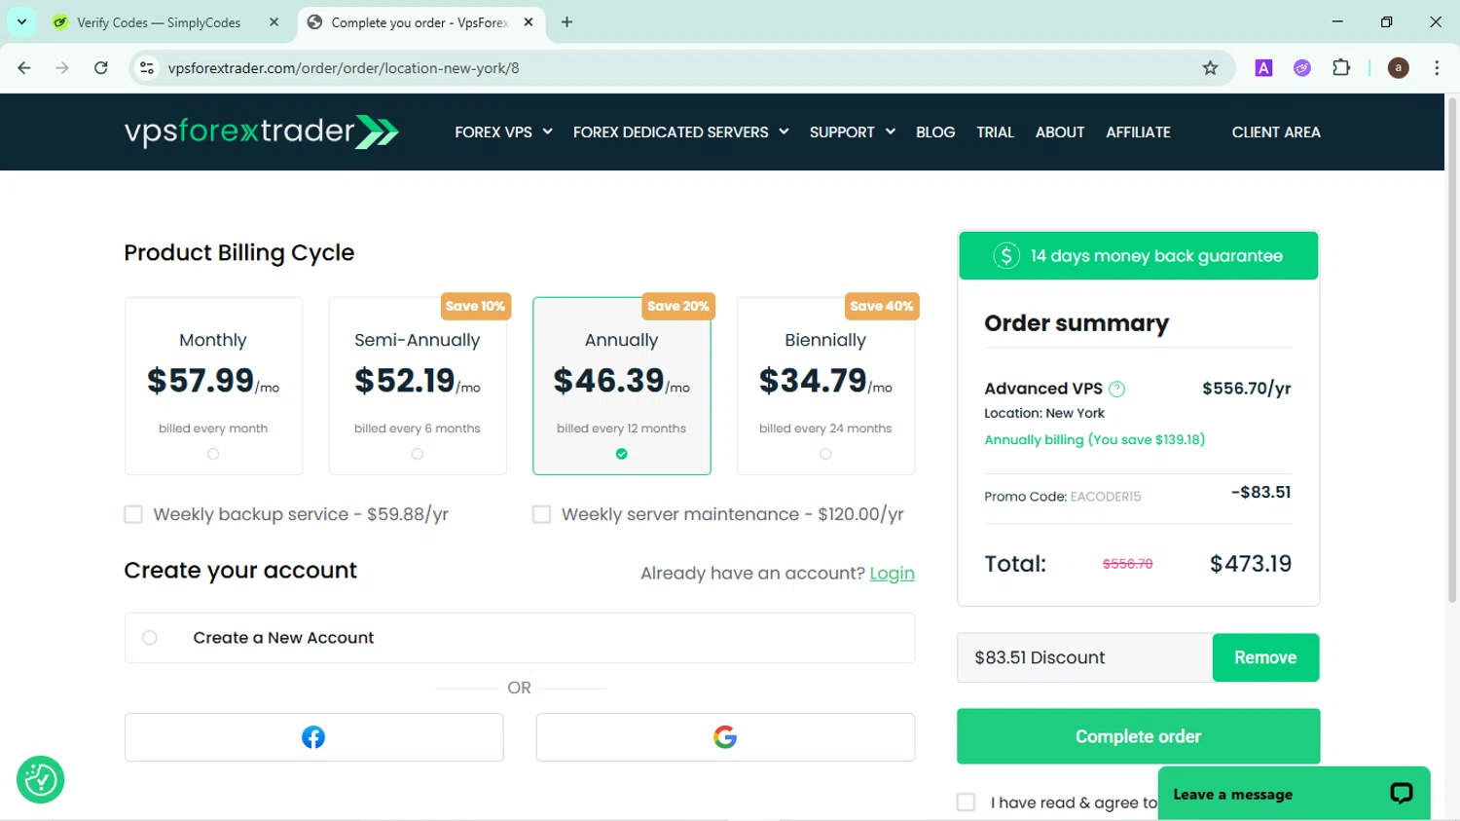
Task: Select the Biennially billing radio button
Action: click(x=825, y=454)
